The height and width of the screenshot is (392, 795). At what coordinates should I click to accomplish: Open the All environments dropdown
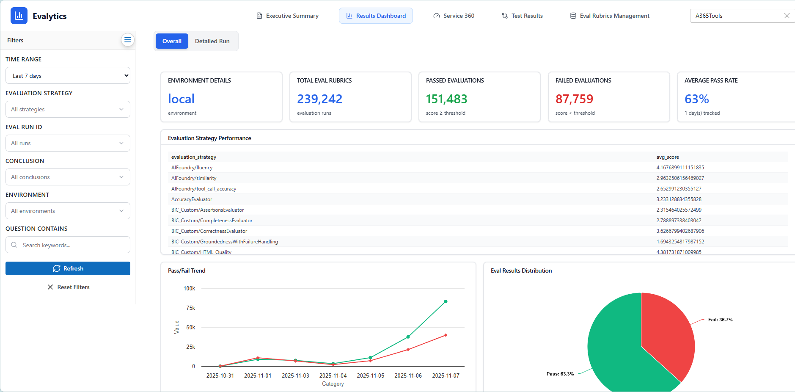click(68, 211)
